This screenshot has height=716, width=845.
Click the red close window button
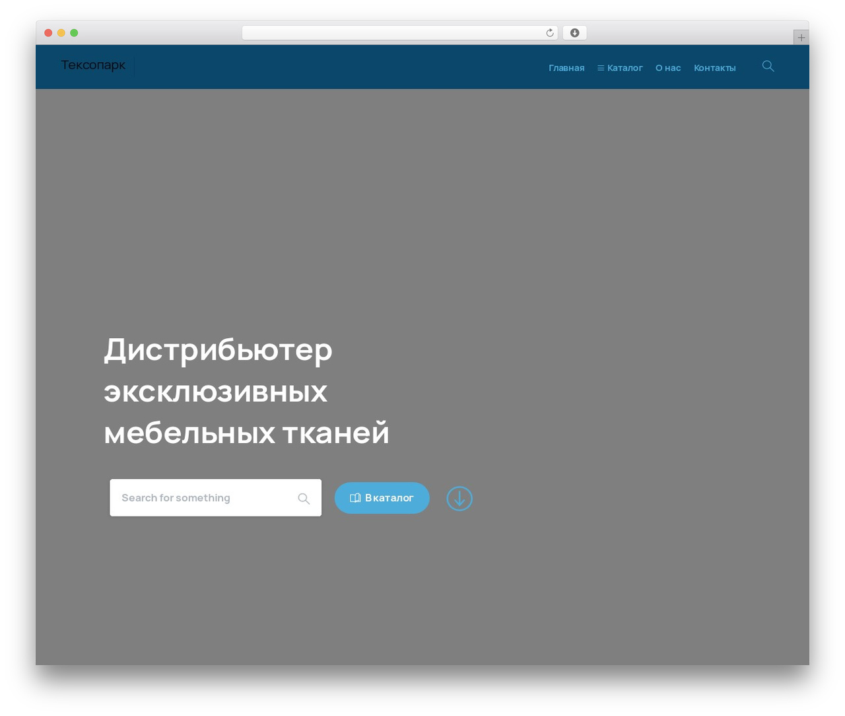coord(48,33)
